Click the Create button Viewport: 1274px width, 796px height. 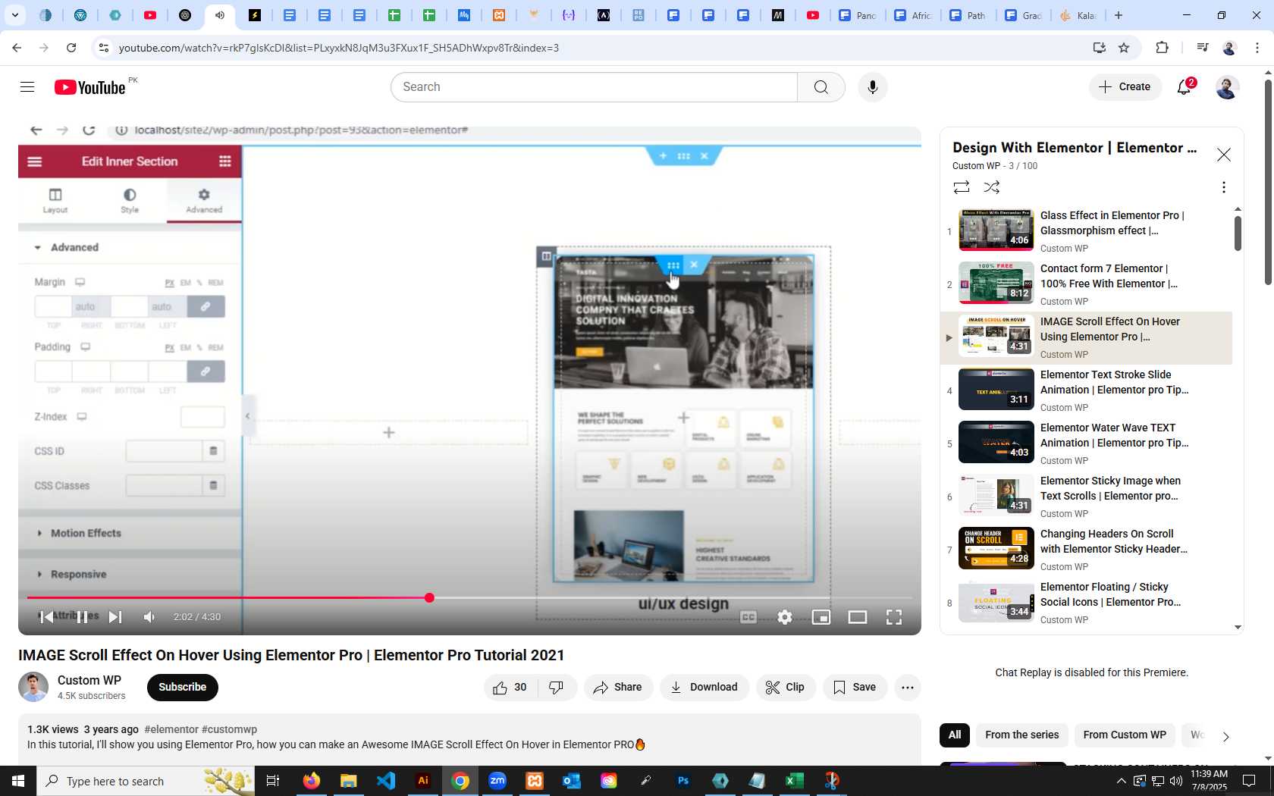(x=1125, y=87)
